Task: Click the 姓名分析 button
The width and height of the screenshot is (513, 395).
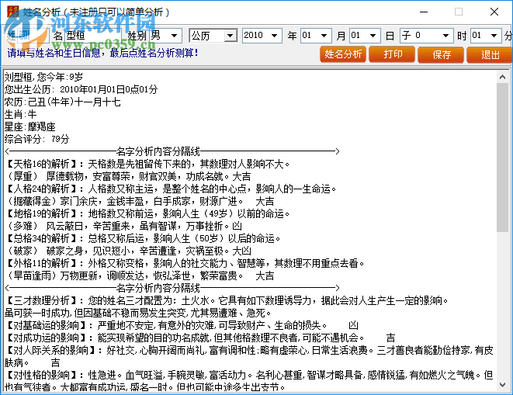Action: pos(343,54)
